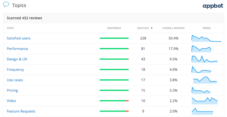
Task: Click the 9 matches value
Action: [x=143, y=111]
